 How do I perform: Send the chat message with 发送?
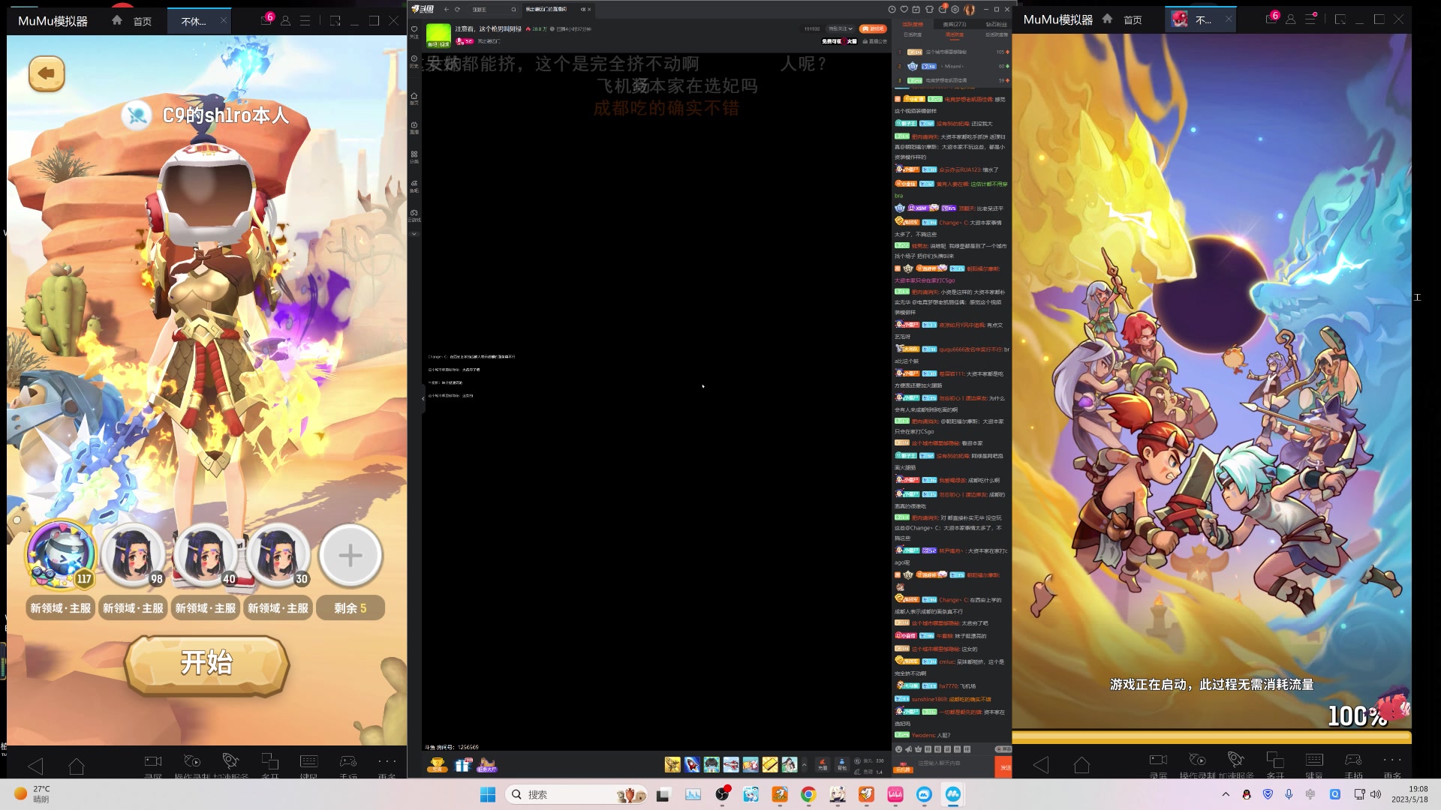pos(1003,767)
